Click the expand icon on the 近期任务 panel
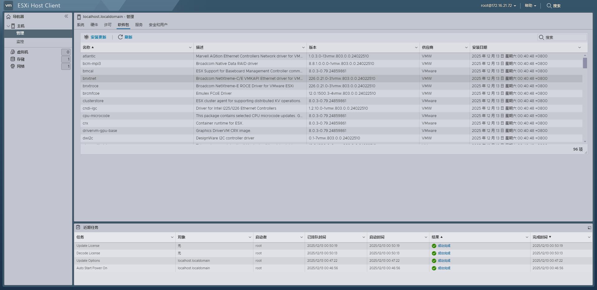This screenshot has height=290, width=597. pos(590,228)
